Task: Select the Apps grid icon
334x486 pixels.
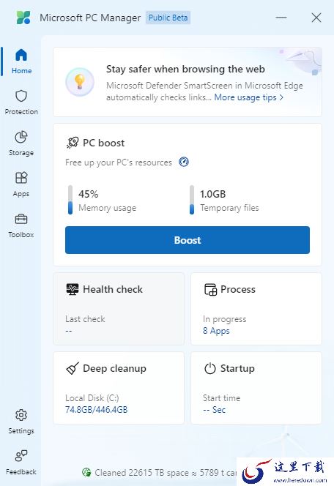Action: click(21, 178)
